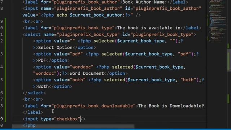Screen dimensions: 231x130
Task: Click the opening select tag name
Action: [33, 35]
